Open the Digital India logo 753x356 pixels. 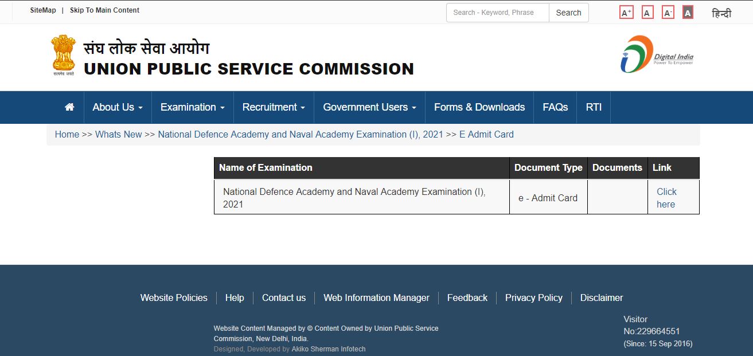pos(657,54)
